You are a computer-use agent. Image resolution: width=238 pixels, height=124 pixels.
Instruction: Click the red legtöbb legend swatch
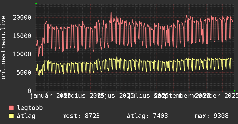11,108
